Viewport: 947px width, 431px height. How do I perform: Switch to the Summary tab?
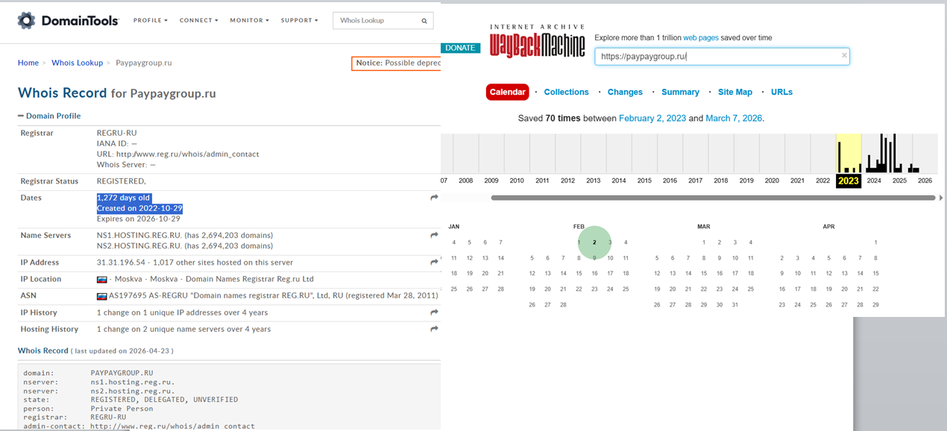coord(680,92)
